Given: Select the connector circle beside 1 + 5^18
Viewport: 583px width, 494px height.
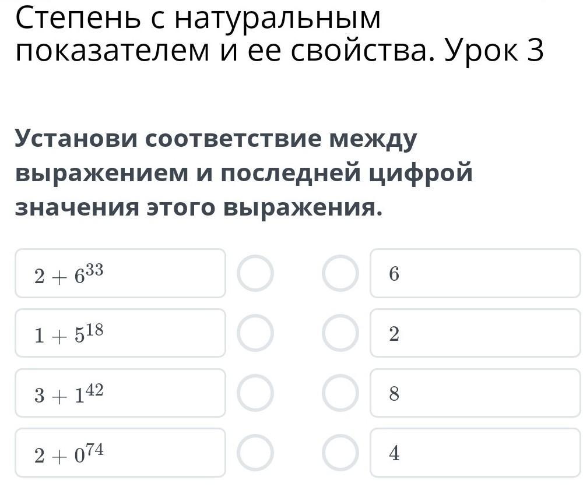Looking at the screenshot, I should tap(255, 333).
